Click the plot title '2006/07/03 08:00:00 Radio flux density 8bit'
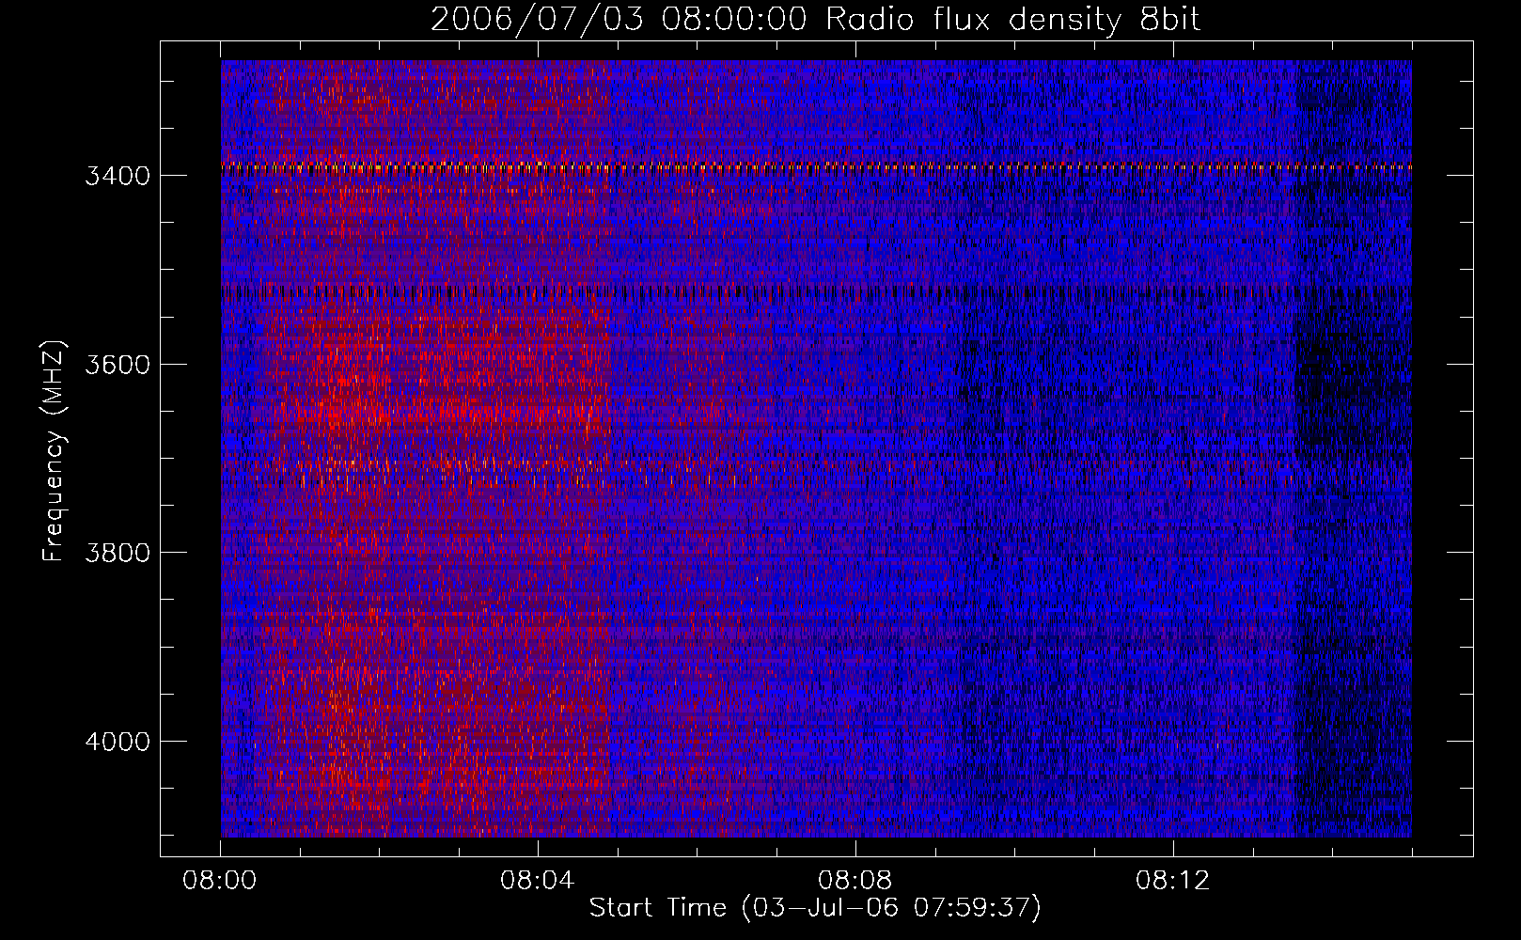 click(815, 19)
